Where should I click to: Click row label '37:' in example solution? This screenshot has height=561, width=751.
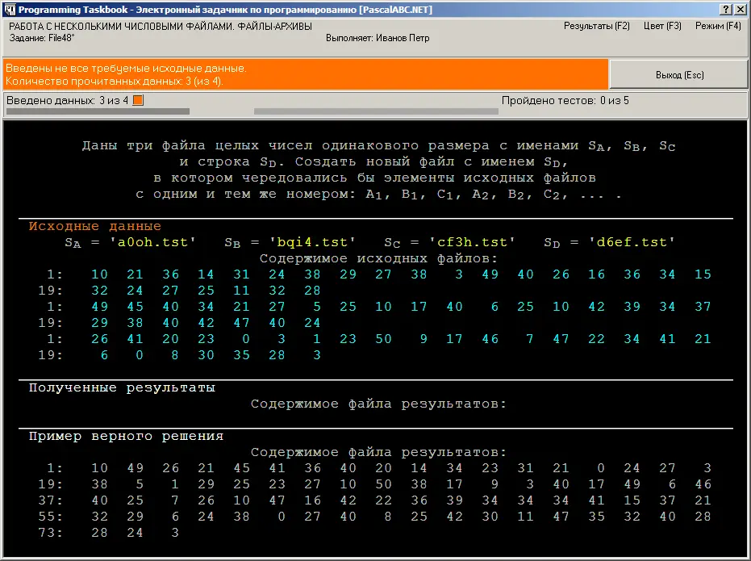coord(50,500)
